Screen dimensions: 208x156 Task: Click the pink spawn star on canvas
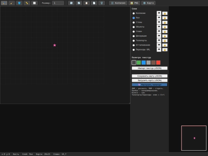pyautogui.click(x=55, y=45)
